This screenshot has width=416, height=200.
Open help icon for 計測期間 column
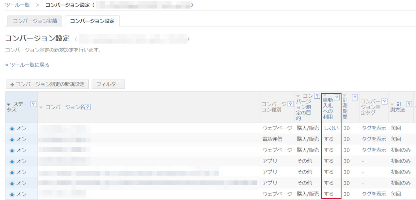pyautogui.click(x=355, y=97)
